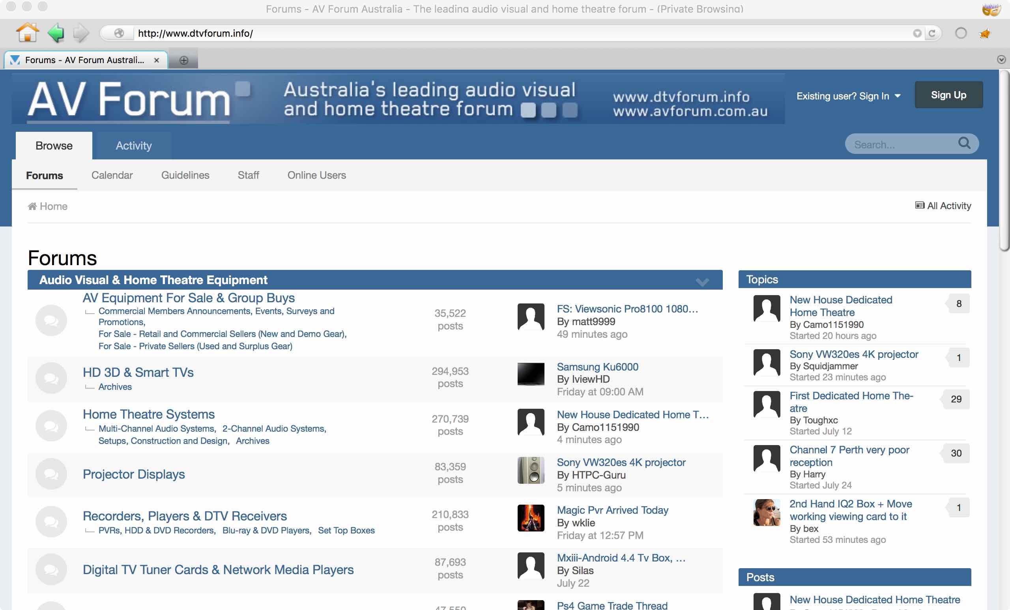Click HTPC-Guru speaker avatar thumbnail

(531, 470)
